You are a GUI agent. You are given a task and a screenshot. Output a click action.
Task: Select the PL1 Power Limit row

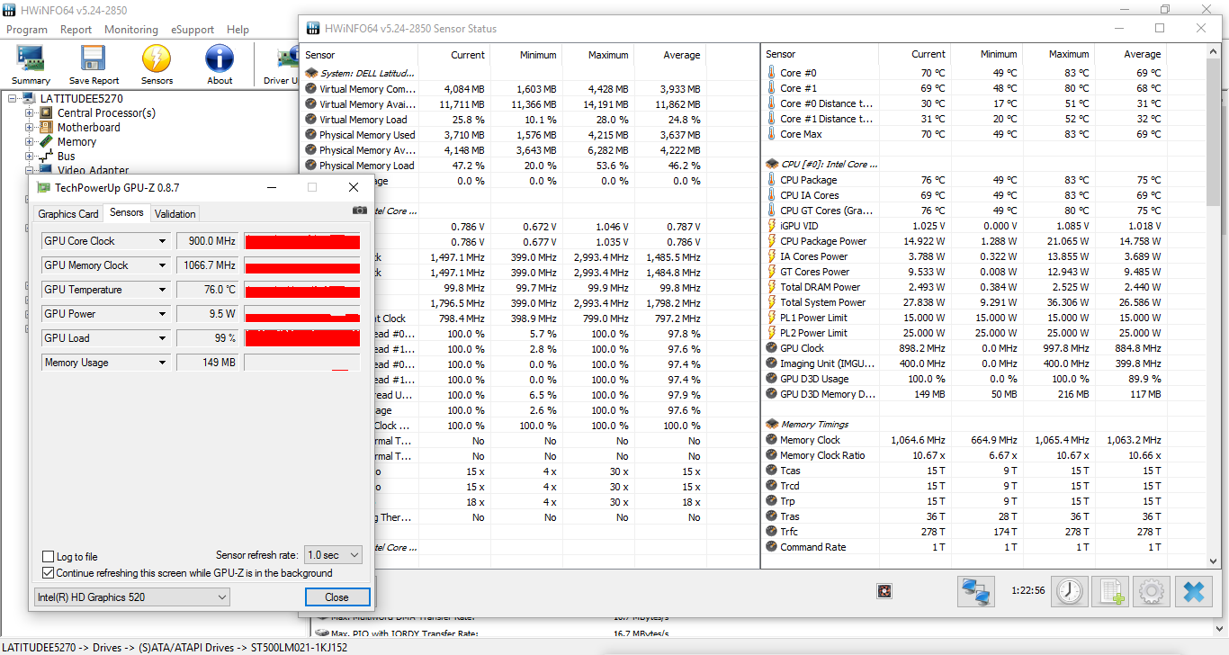pos(964,318)
